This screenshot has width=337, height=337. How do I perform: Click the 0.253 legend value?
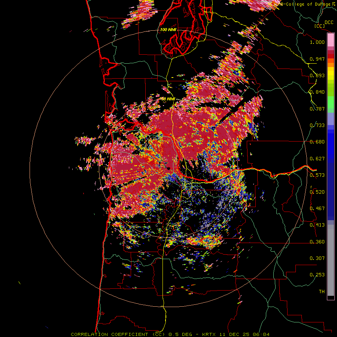[x=317, y=275]
